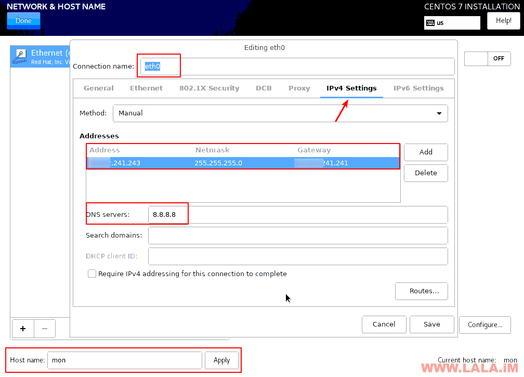
Task: Open the Proxy tab
Action: (299, 88)
